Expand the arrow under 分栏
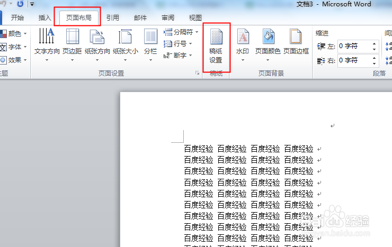Screen dimensions: 392x247 (x=151, y=60)
